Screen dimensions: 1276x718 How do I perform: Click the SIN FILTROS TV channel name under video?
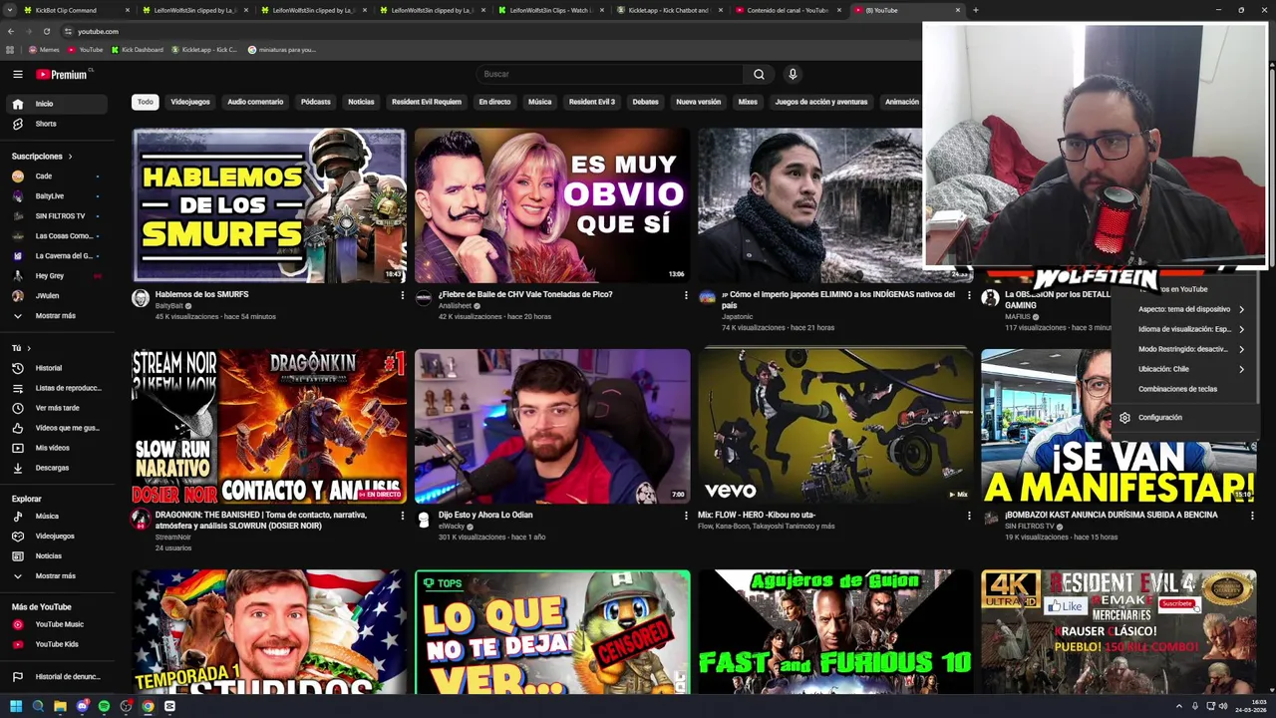click(x=1029, y=527)
